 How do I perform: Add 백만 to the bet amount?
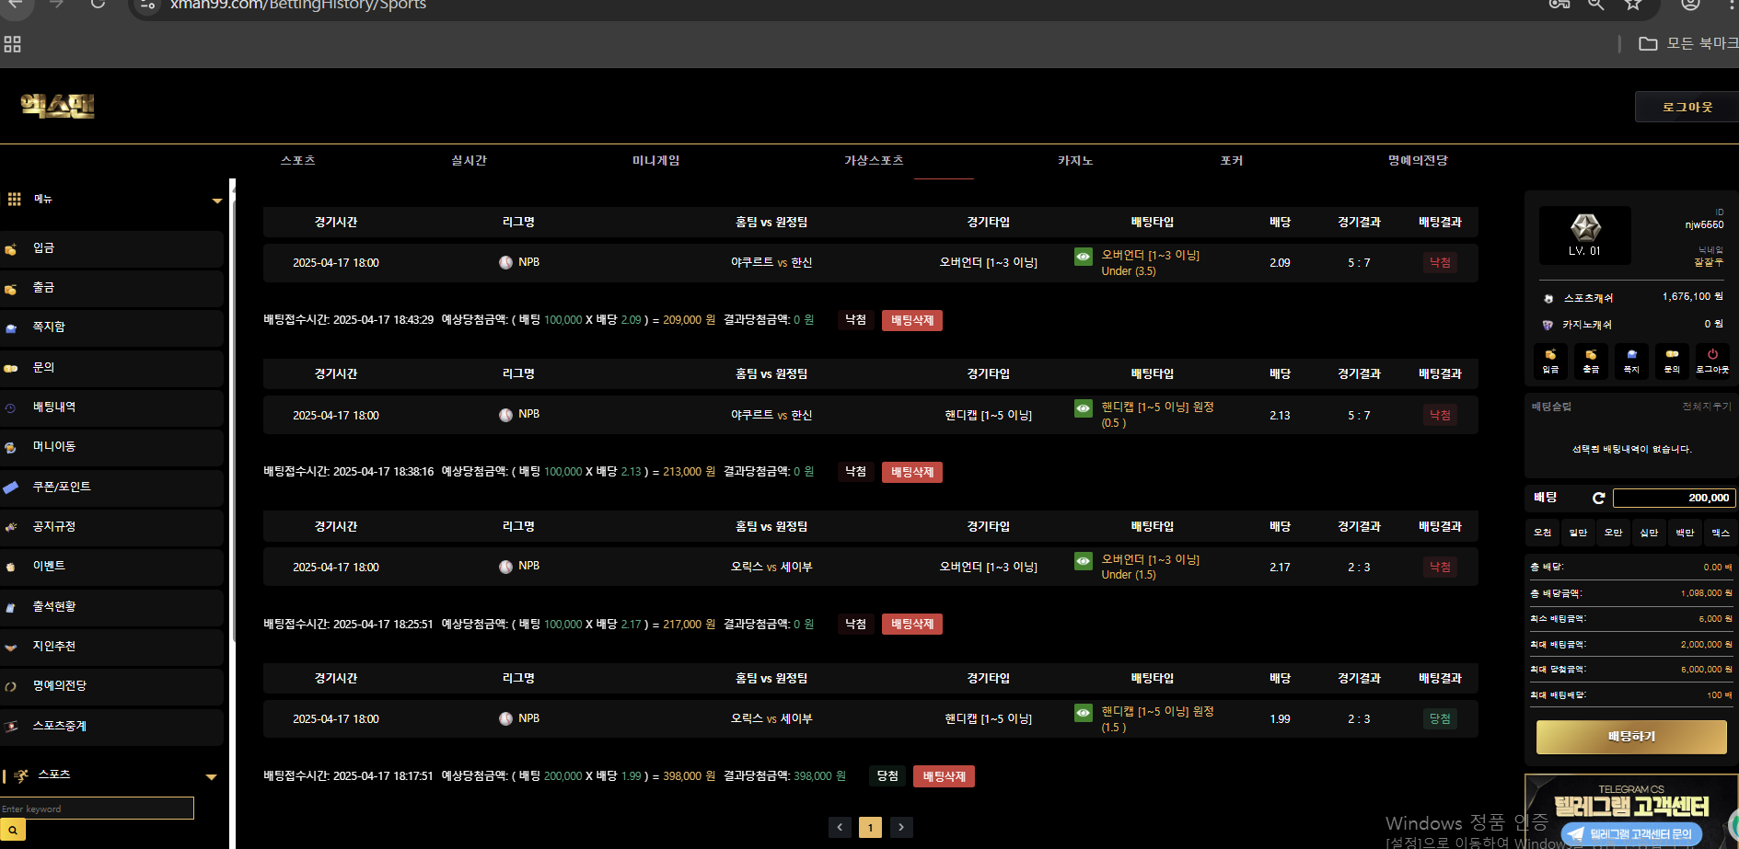pos(1685,533)
